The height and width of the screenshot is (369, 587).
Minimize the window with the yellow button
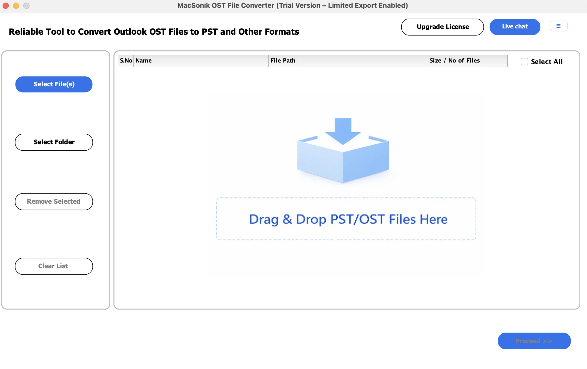point(16,5)
